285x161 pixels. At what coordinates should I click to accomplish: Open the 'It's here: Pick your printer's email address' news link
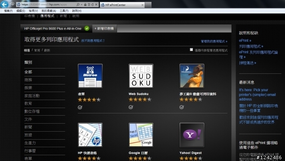click(x=257, y=95)
